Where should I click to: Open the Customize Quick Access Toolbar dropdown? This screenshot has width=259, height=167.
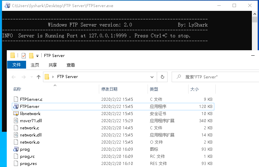pyautogui.click(x=37, y=56)
